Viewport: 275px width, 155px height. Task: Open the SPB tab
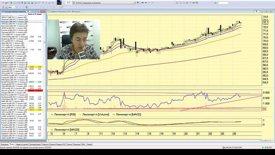83,145
